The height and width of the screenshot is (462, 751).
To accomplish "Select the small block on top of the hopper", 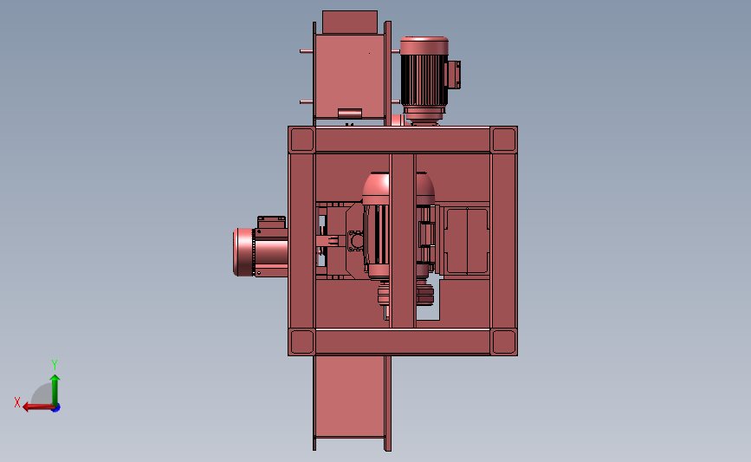I will [350, 22].
